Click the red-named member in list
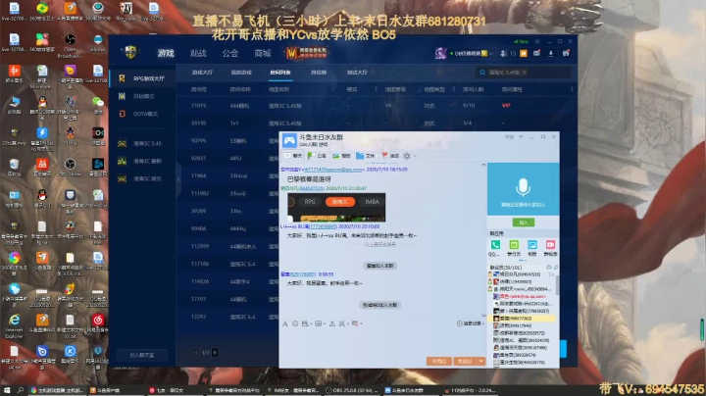The width and height of the screenshot is (706, 396). pos(522,296)
